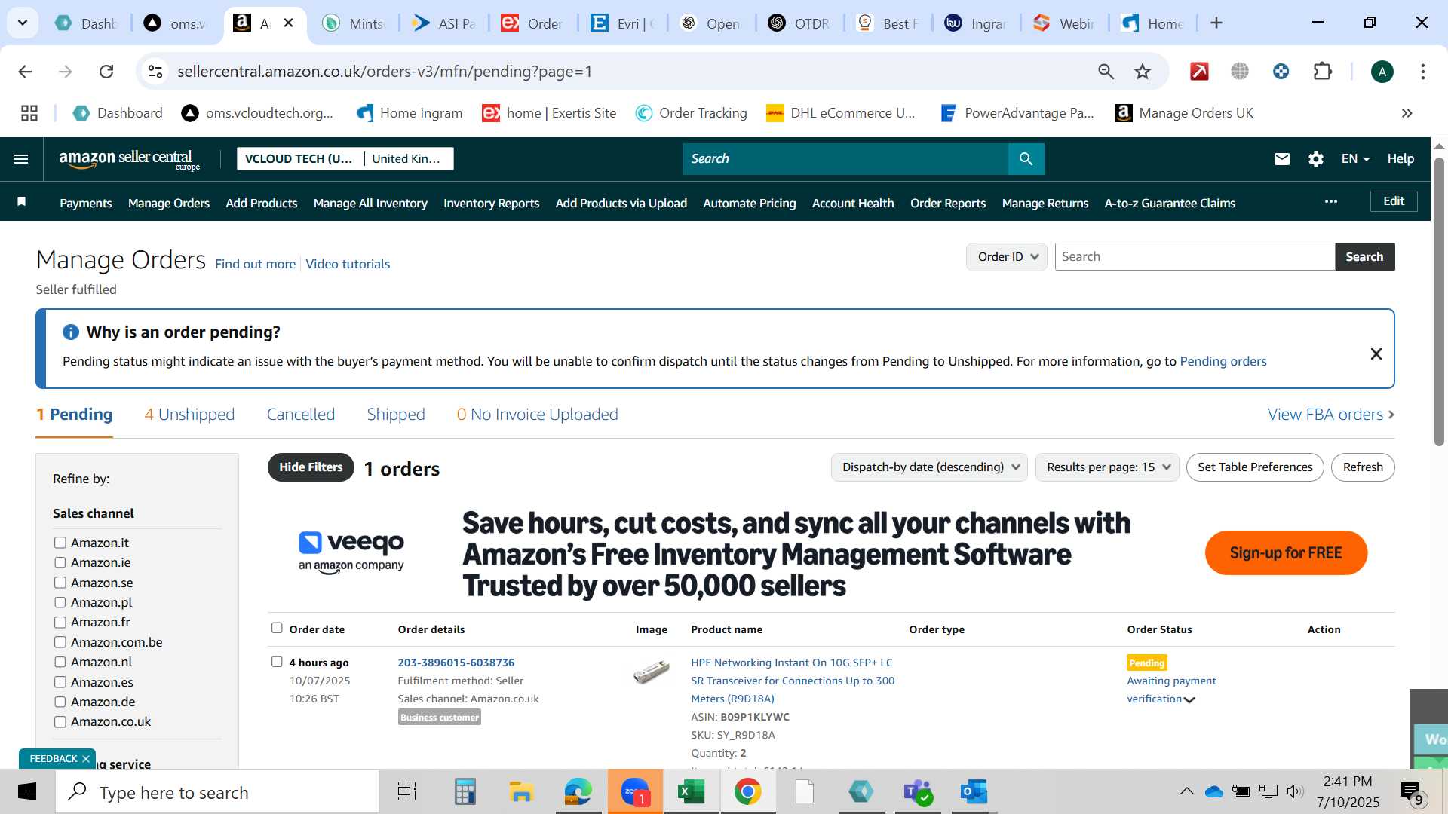Open Inventory Reports in nav menu

tap(491, 203)
